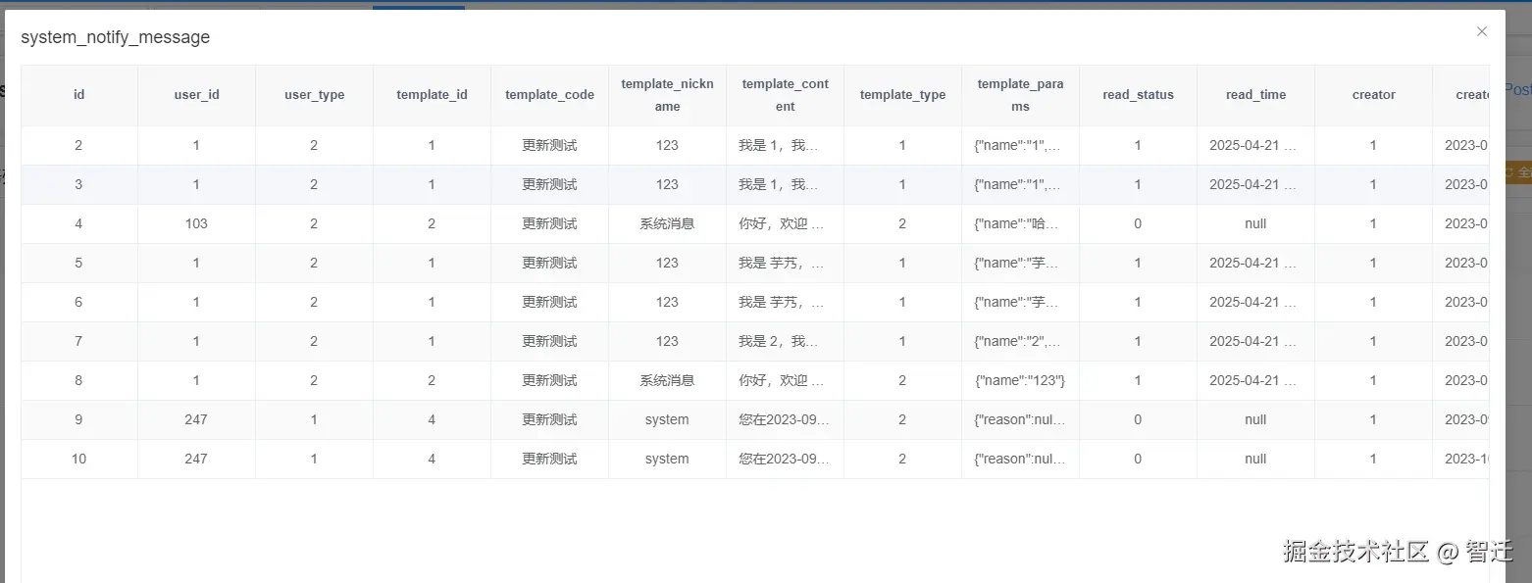This screenshot has height=583, width=1532.
Task: Click the template_id column header
Action: coord(432,95)
